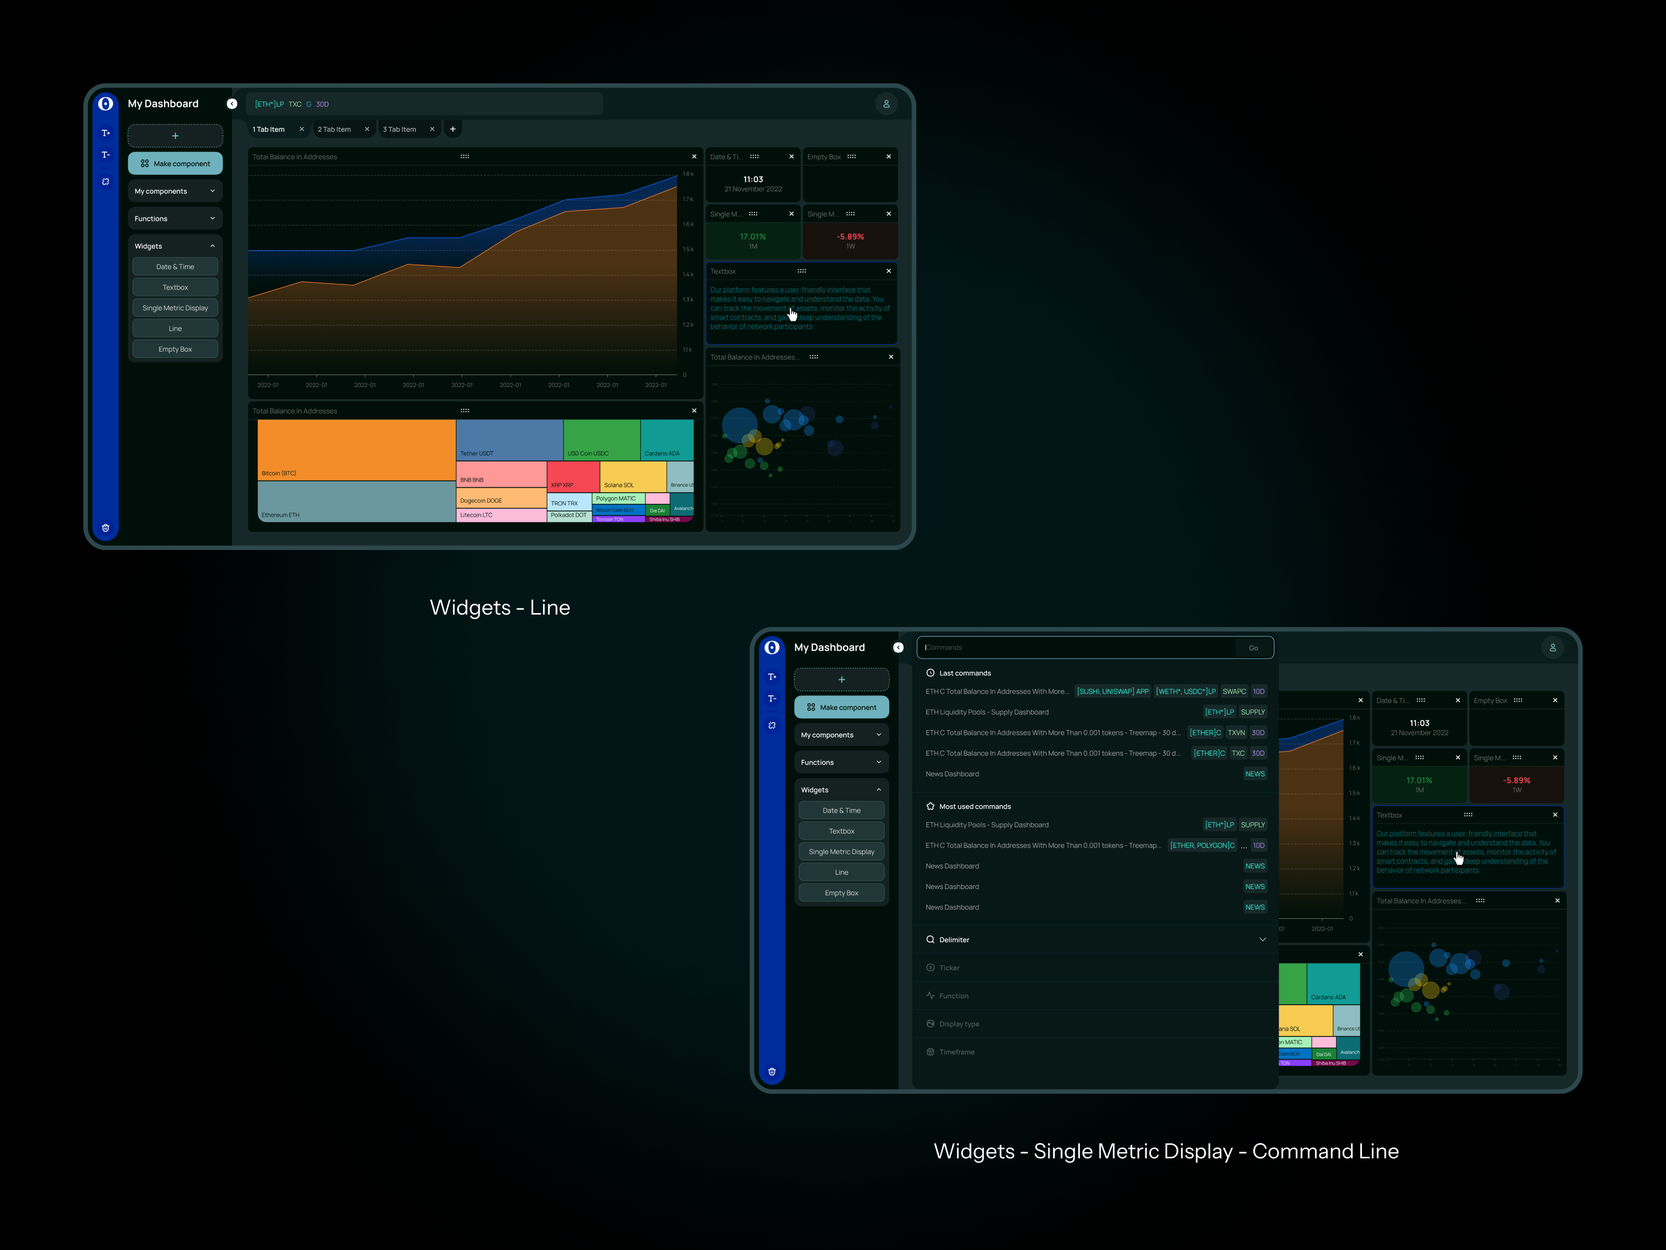Viewport: 1666px width, 1250px height.
Task: Select ETH Liquidity Pools last command entry
Action: point(987,712)
